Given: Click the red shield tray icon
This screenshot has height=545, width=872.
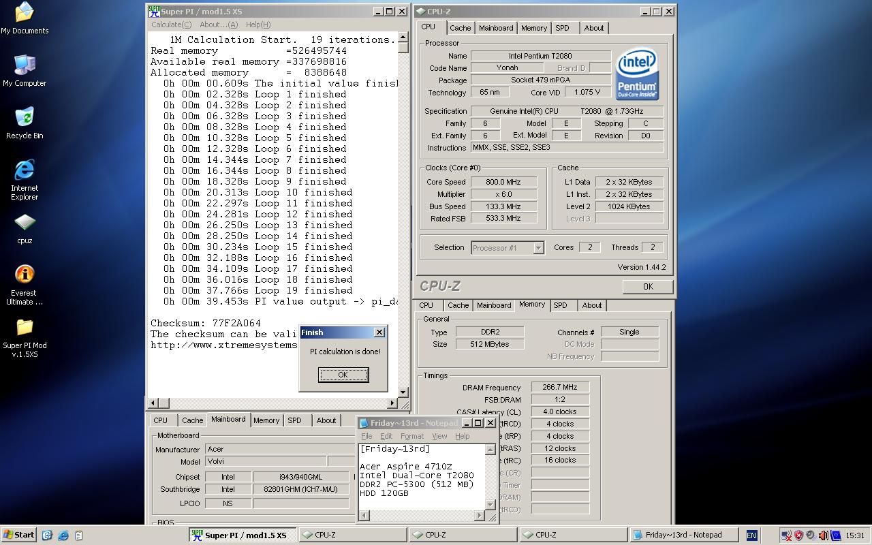Looking at the screenshot, I should (798, 535).
